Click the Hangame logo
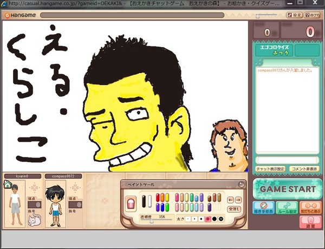The image size is (325, 249). 21,15
